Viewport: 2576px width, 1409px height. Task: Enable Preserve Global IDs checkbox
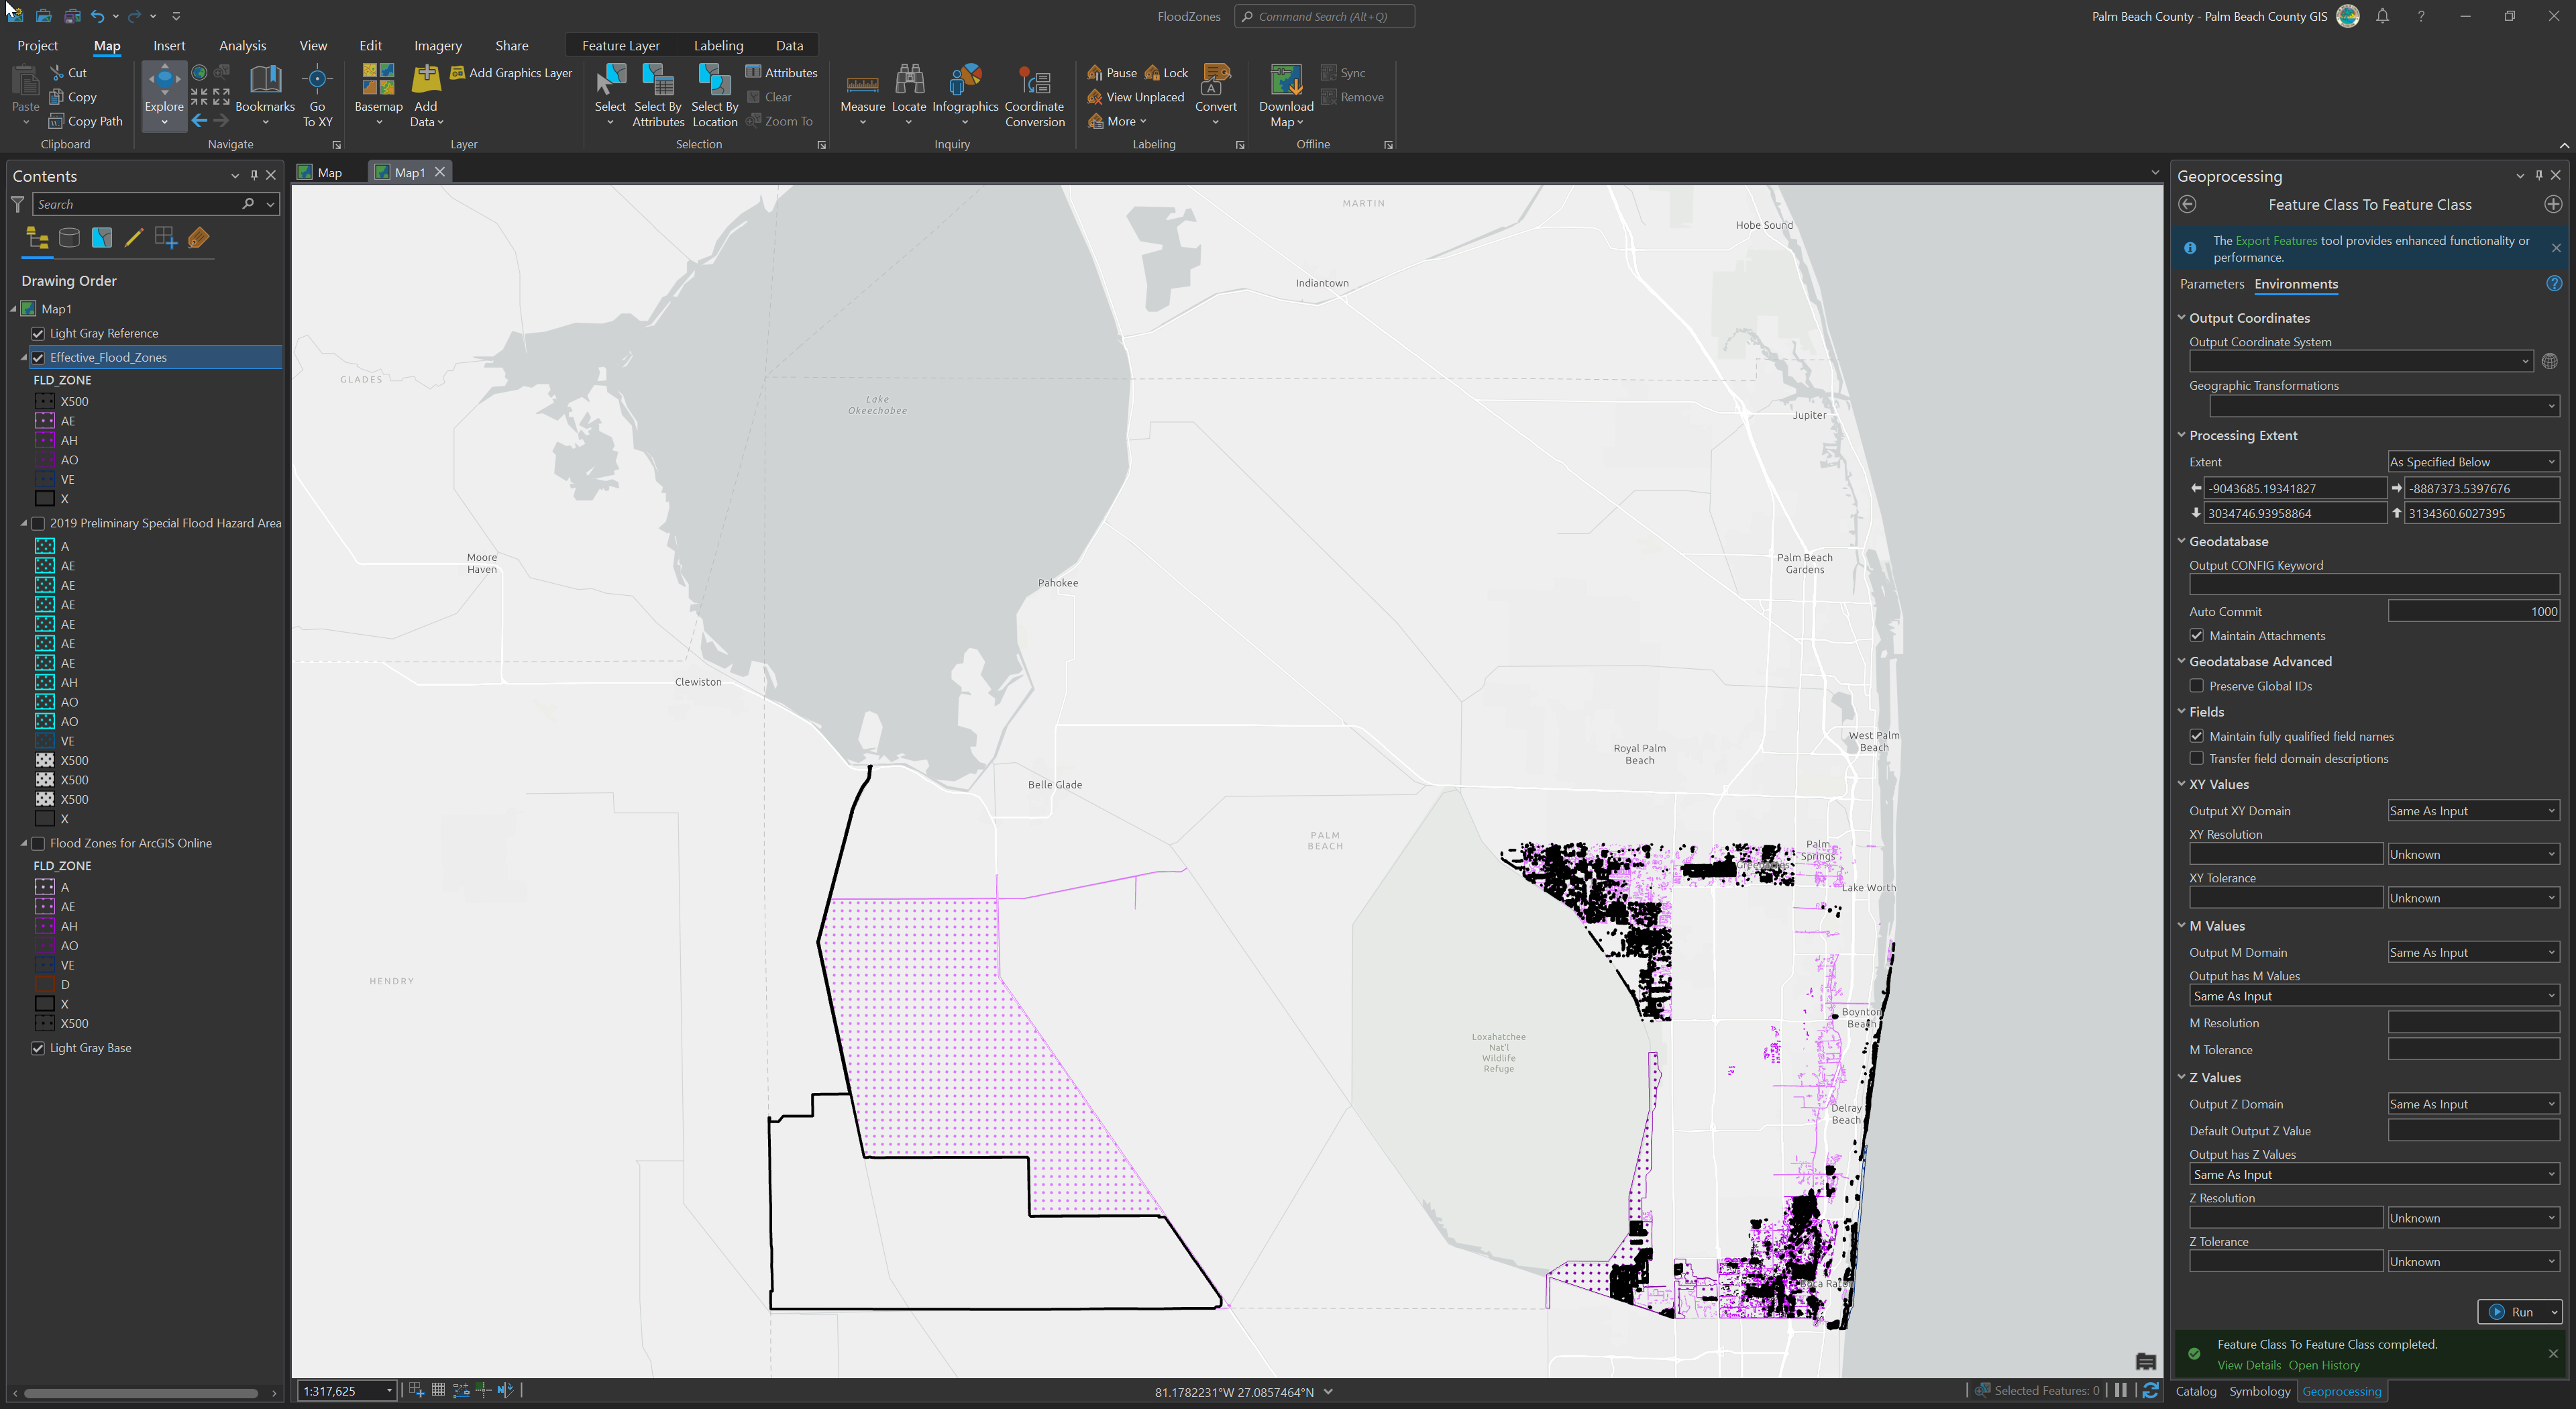pyautogui.click(x=2197, y=686)
